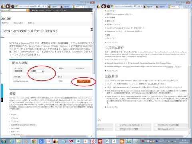The width and height of the screenshot is (192, 144).
Task: Click the taskbar clock in system tray
Action: point(184,141)
